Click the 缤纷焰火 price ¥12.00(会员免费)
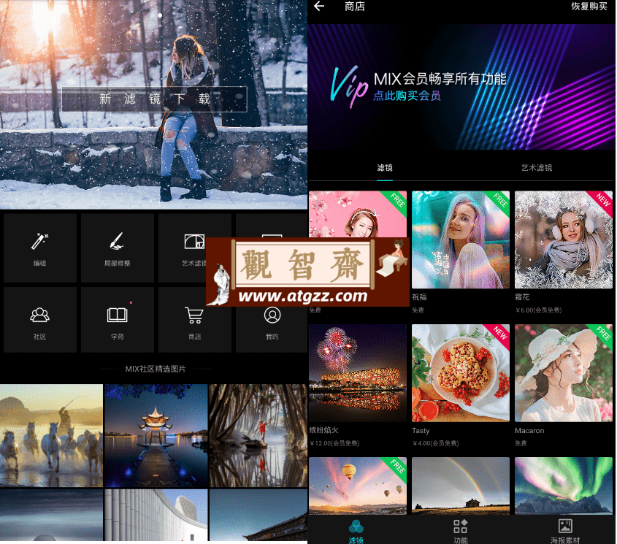The height and width of the screenshot is (544, 617). (x=335, y=443)
